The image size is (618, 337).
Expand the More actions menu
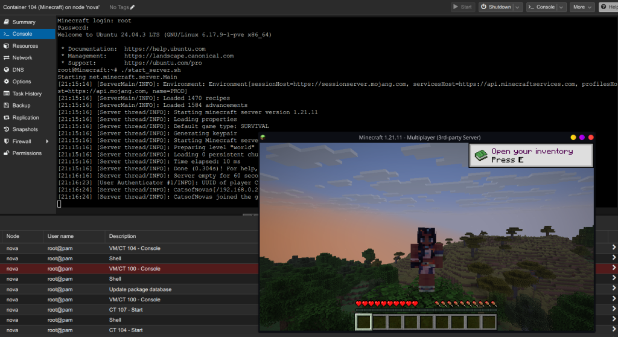pyautogui.click(x=583, y=7)
